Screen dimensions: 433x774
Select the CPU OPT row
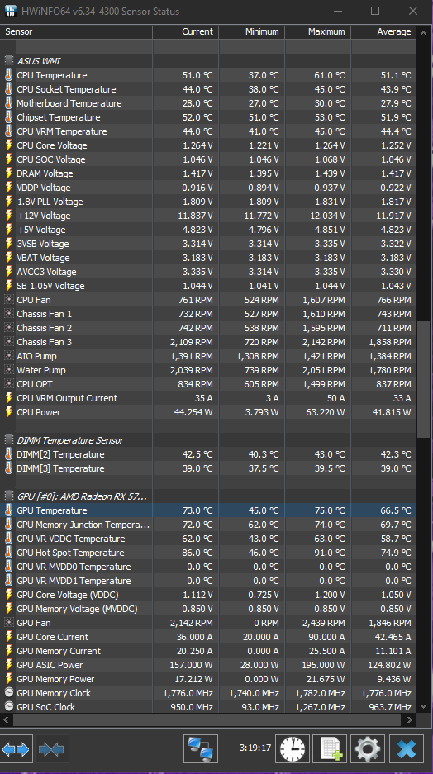[208, 384]
